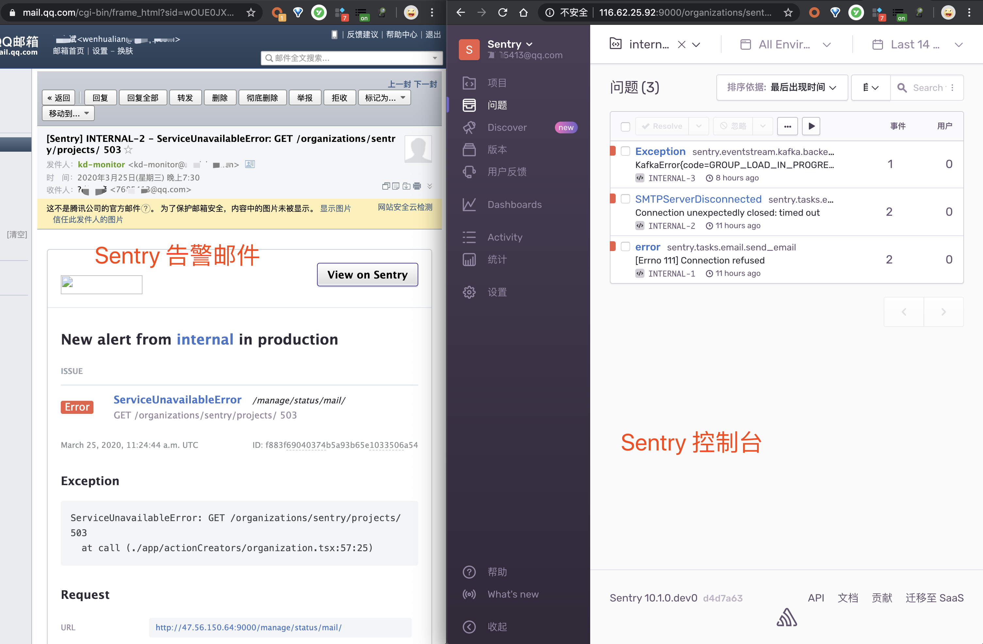Screen dimensions: 983x644
Task: Click the sender contact card icon
Action: pos(250,164)
